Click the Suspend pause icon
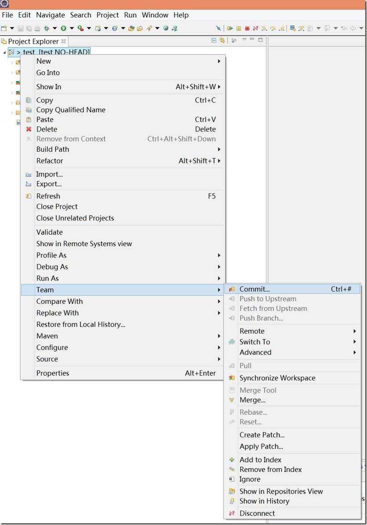The width and height of the screenshot is (367, 525). (x=239, y=28)
